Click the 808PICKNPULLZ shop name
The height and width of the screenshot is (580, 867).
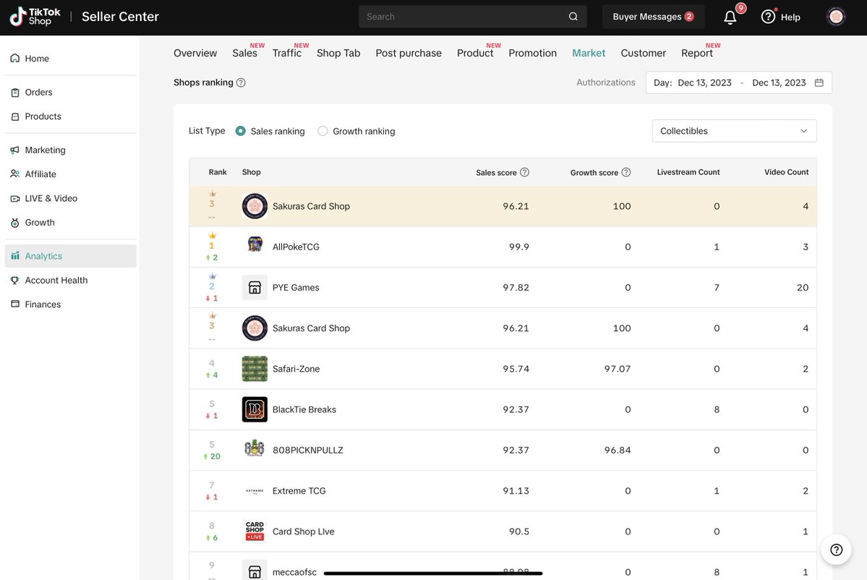[x=307, y=450]
